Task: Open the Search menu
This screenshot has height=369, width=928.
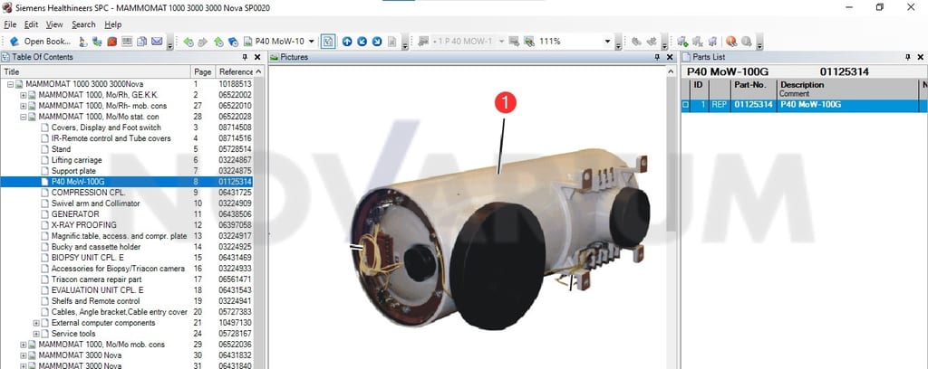Action: pyautogui.click(x=83, y=24)
